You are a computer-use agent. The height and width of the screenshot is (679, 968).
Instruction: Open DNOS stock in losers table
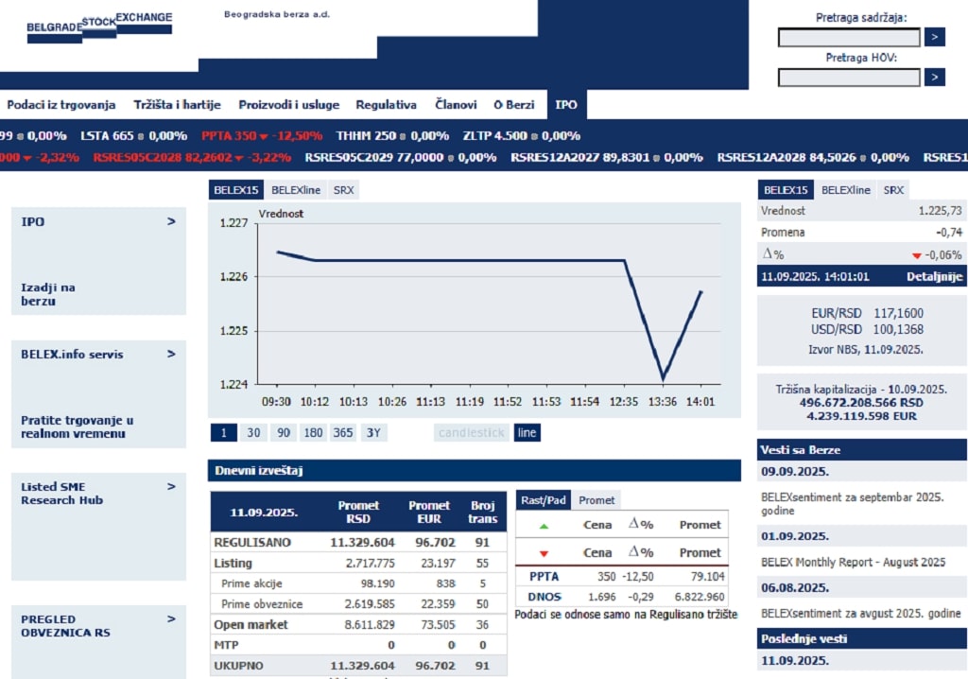(544, 597)
